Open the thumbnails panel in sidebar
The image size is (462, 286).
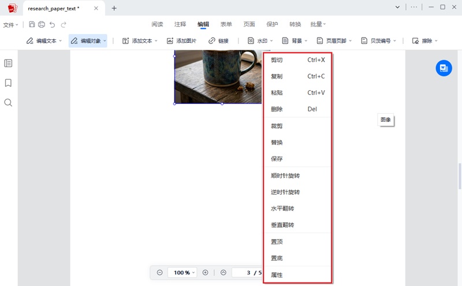tap(8, 63)
